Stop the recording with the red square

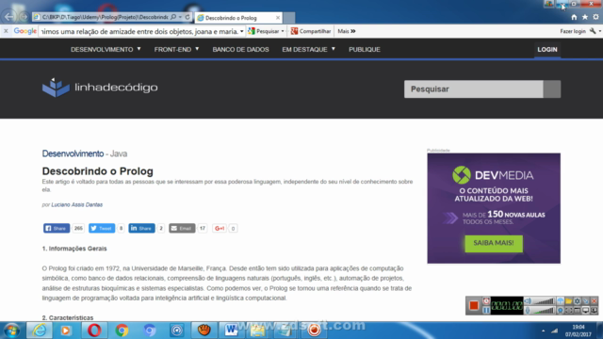pyautogui.click(x=473, y=305)
